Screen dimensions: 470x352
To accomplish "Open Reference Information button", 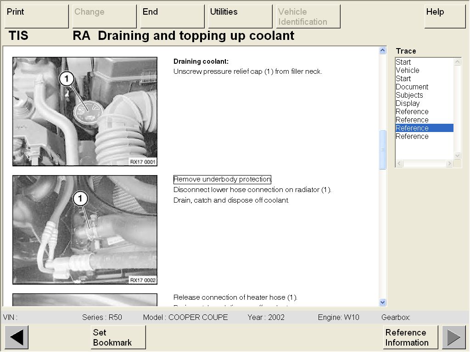I will point(410,337).
